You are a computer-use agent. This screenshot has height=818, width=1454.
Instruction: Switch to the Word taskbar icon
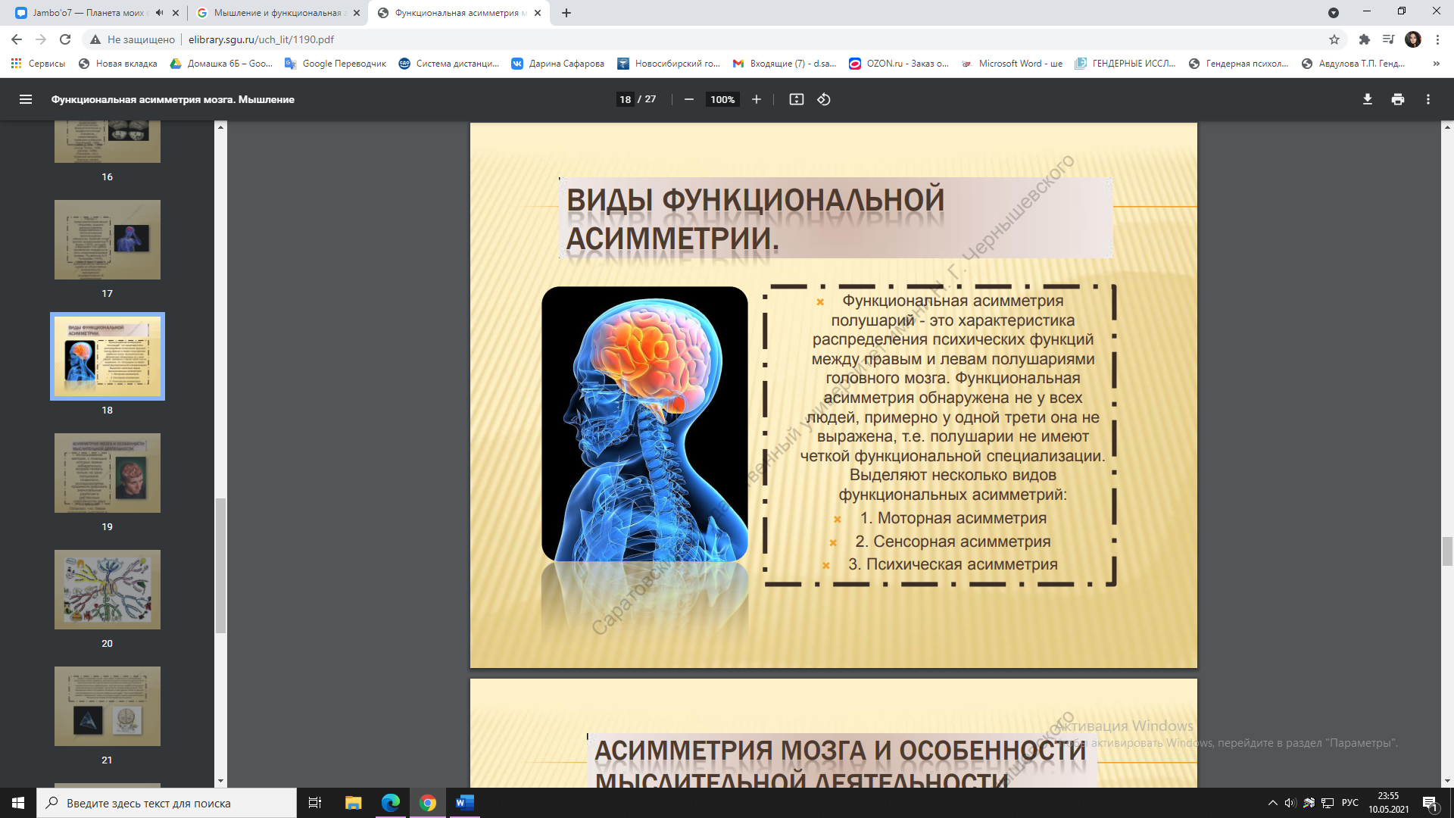click(465, 803)
